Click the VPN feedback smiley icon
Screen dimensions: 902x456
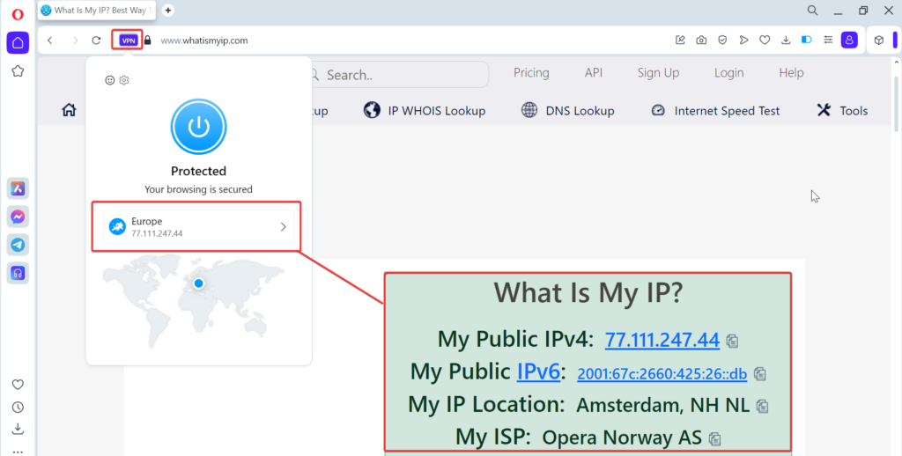point(110,80)
